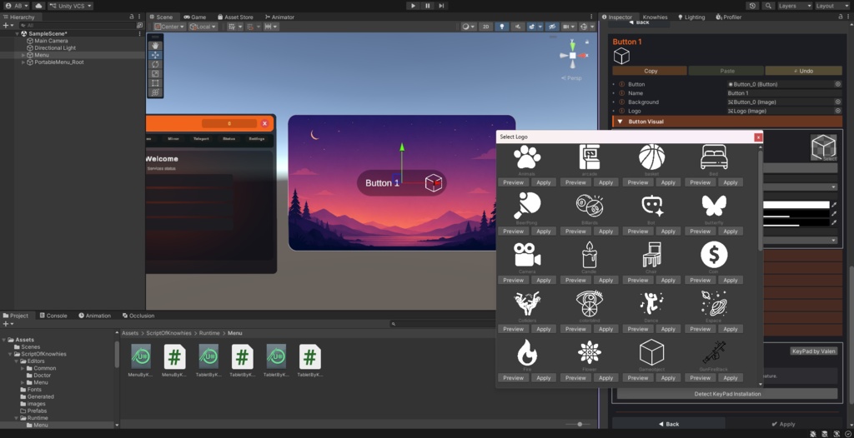Click the Copy button in Inspector
Image resolution: width=854 pixels, height=438 pixels.
pos(651,71)
